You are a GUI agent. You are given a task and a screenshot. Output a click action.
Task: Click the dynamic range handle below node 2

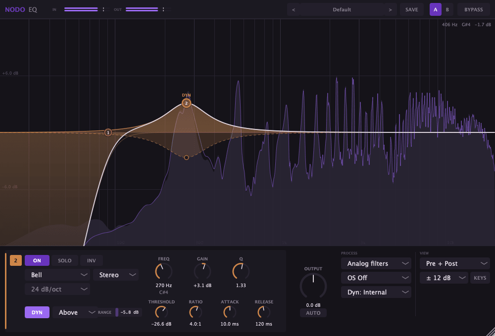point(186,157)
